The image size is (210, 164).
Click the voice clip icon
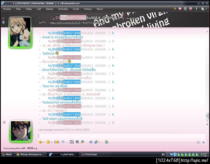point(63,142)
